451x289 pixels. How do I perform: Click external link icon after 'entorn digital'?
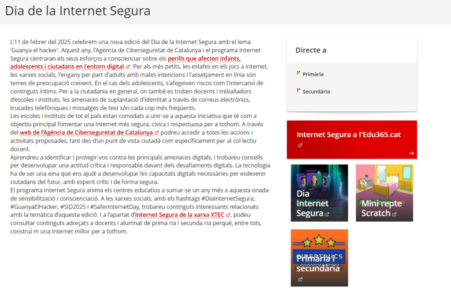pyautogui.click(x=128, y=67)
